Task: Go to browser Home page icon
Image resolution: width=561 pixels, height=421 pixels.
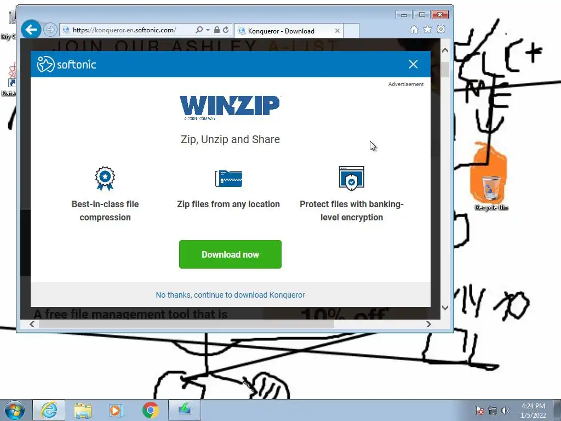Action: pyautogui.click(x=414, y=30)
